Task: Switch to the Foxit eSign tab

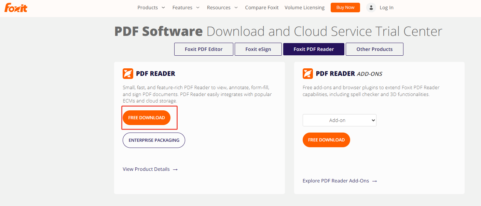Action: [258, 49]
